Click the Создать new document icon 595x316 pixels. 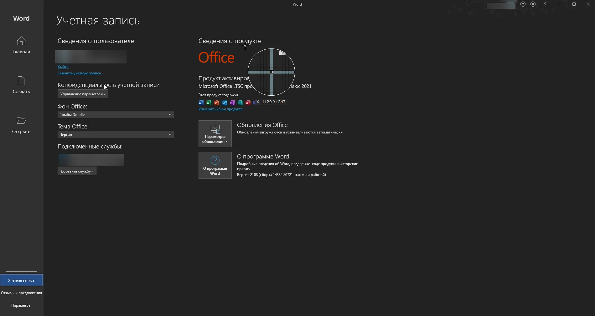point(21,81)
